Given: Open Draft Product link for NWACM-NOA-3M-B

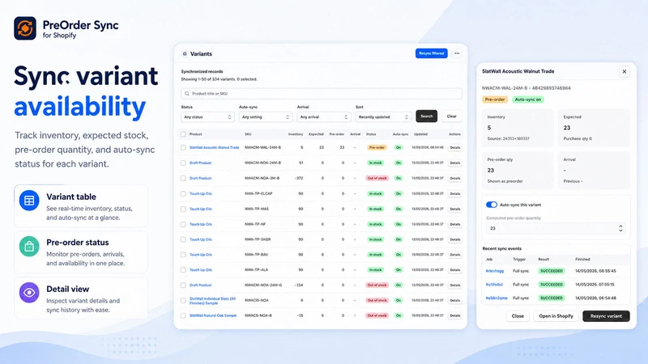Looking at the screenshot, I should click(x=200, y=178).
